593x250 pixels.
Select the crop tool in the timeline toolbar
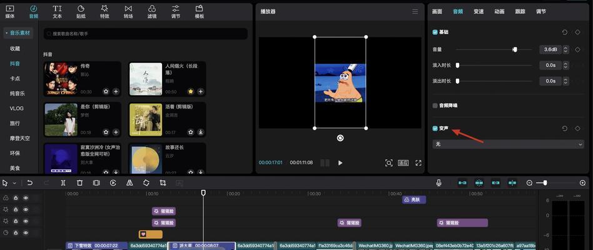(x=163, y=182)
